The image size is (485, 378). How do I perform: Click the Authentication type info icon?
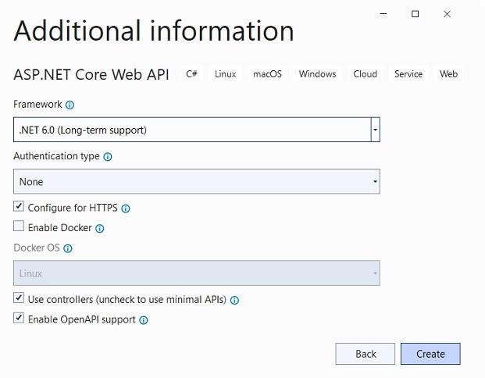point(108,157)
